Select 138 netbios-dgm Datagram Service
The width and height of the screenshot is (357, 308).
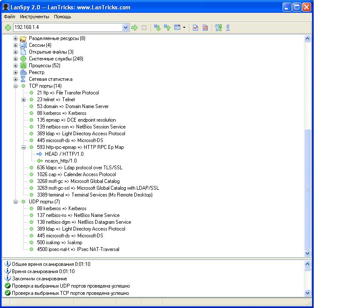(x=84, y=222)
